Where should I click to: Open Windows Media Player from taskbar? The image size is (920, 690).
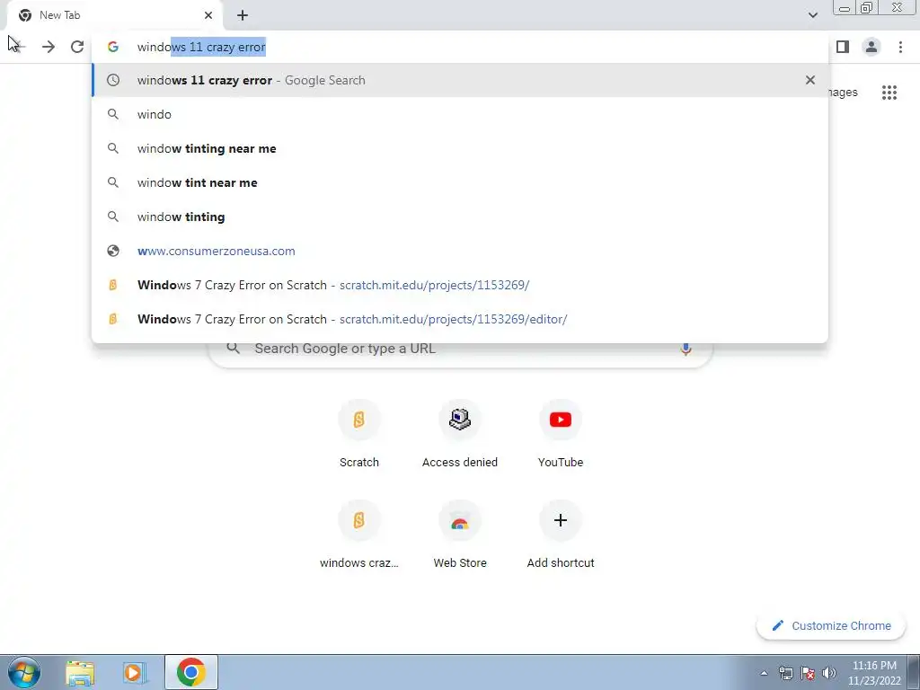click(x=134, y=672)
